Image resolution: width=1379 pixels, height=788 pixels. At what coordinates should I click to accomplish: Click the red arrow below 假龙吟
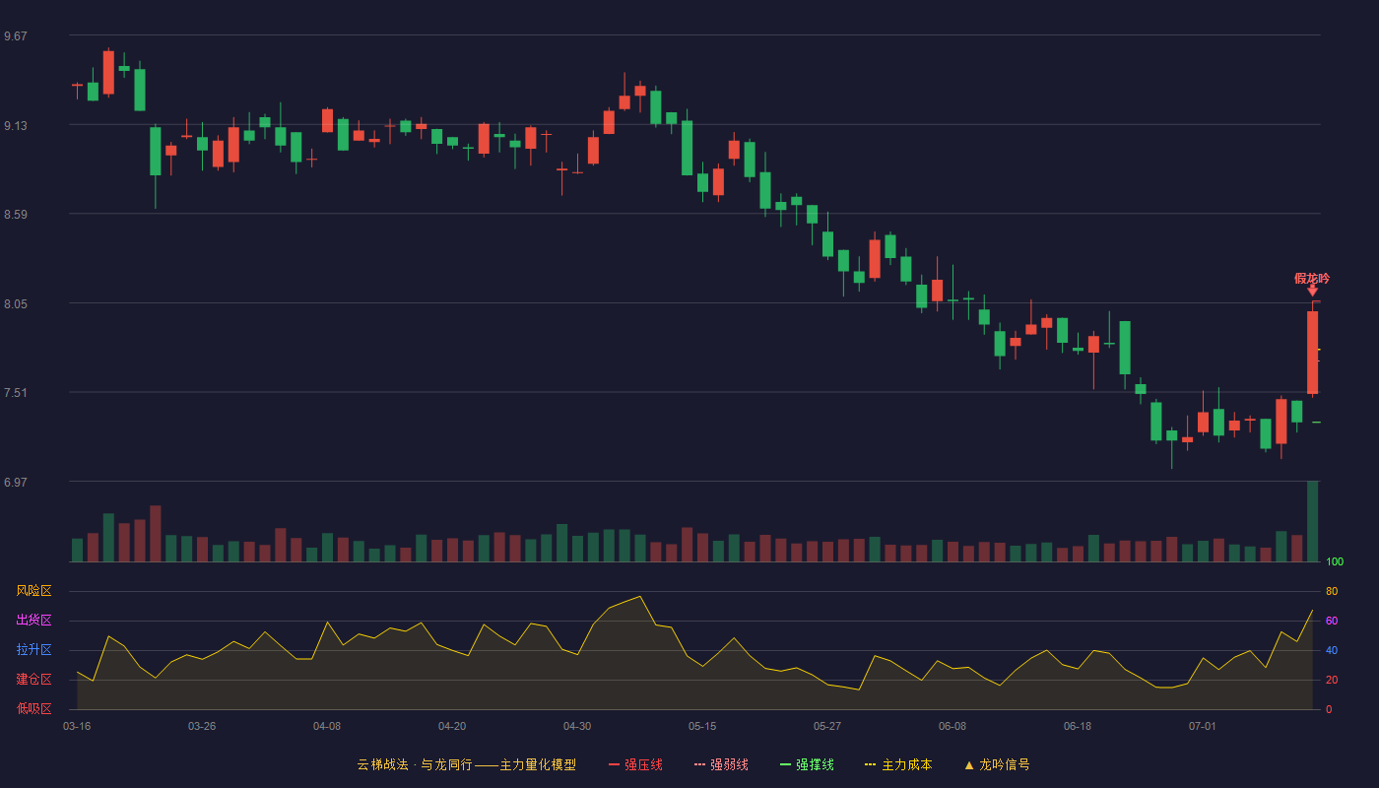[x=1312, y=291]
